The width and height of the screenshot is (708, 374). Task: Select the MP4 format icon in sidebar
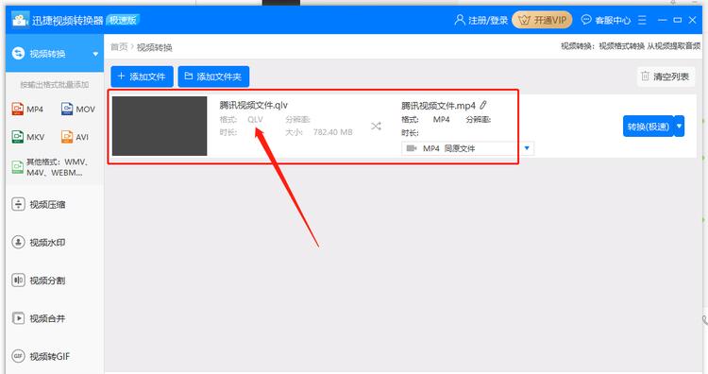[18, 109]
